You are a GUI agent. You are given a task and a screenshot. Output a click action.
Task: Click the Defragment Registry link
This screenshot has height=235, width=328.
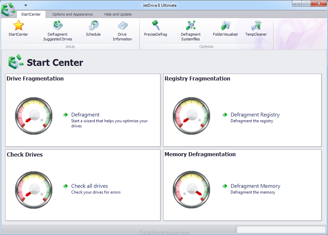pos(255,115)
